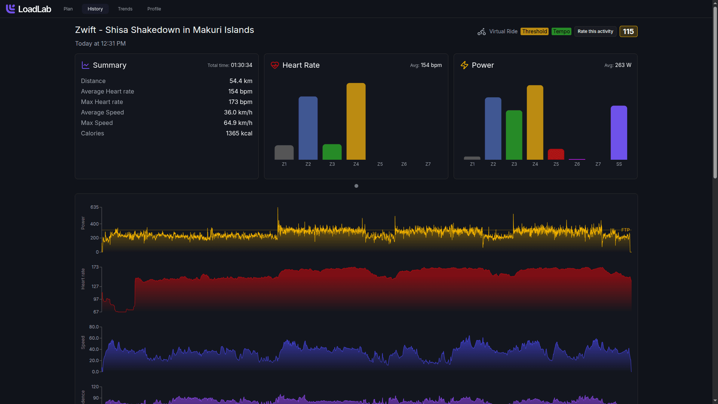The image size is (718, 404).
Task: Click the Z4 bar in the Heart Rate zones
Action: coord(356,122)
